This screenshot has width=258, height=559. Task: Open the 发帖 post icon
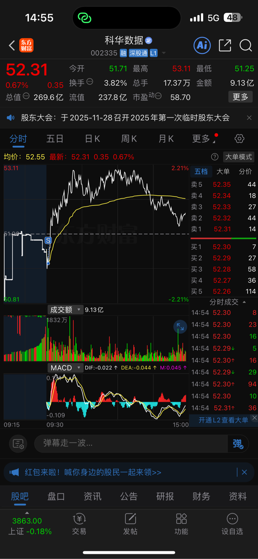tap(130, 524)
